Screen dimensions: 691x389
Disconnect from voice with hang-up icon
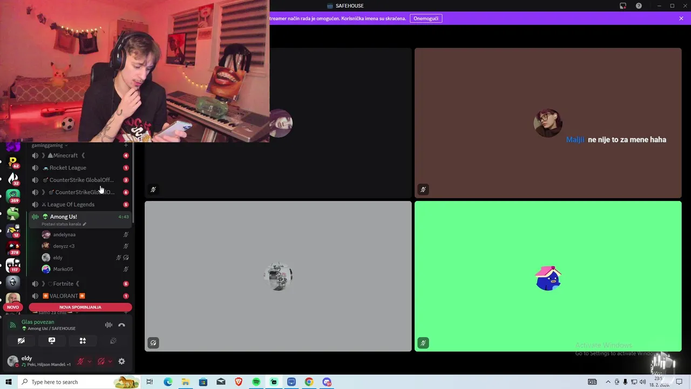coord(121,325)
